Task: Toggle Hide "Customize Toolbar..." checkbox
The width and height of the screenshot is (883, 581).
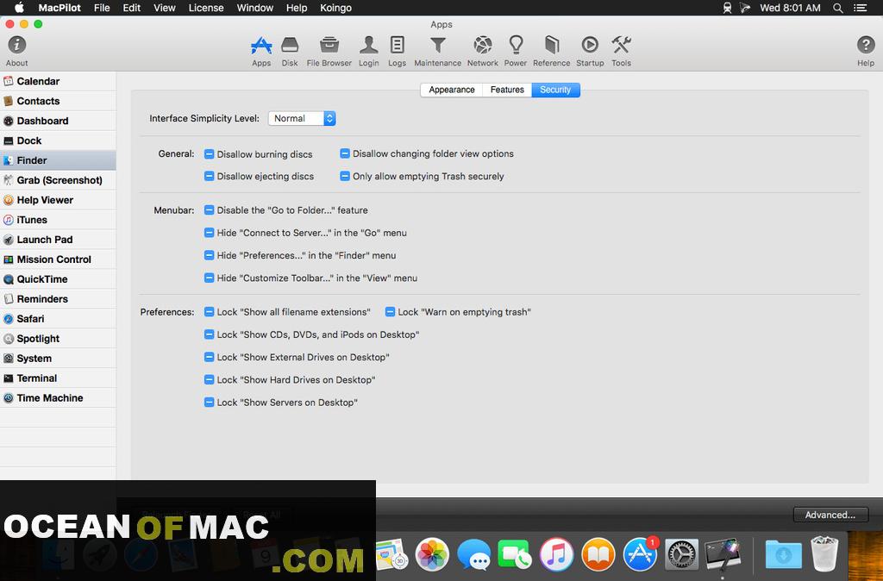Action: point(209,278)
